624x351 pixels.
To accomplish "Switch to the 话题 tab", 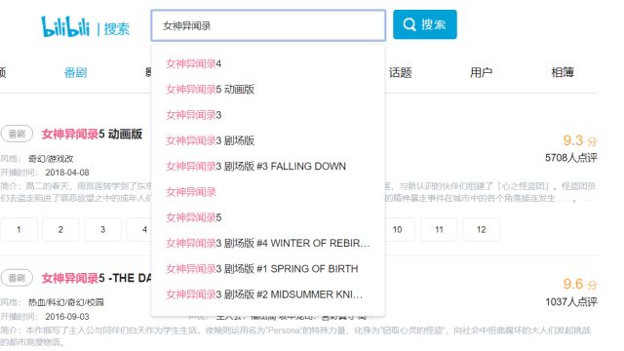I will pyautogui.click(x=401, y=73).
